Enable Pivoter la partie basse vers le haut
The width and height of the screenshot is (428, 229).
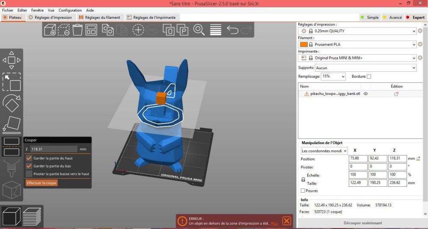[x=29, y=174]
